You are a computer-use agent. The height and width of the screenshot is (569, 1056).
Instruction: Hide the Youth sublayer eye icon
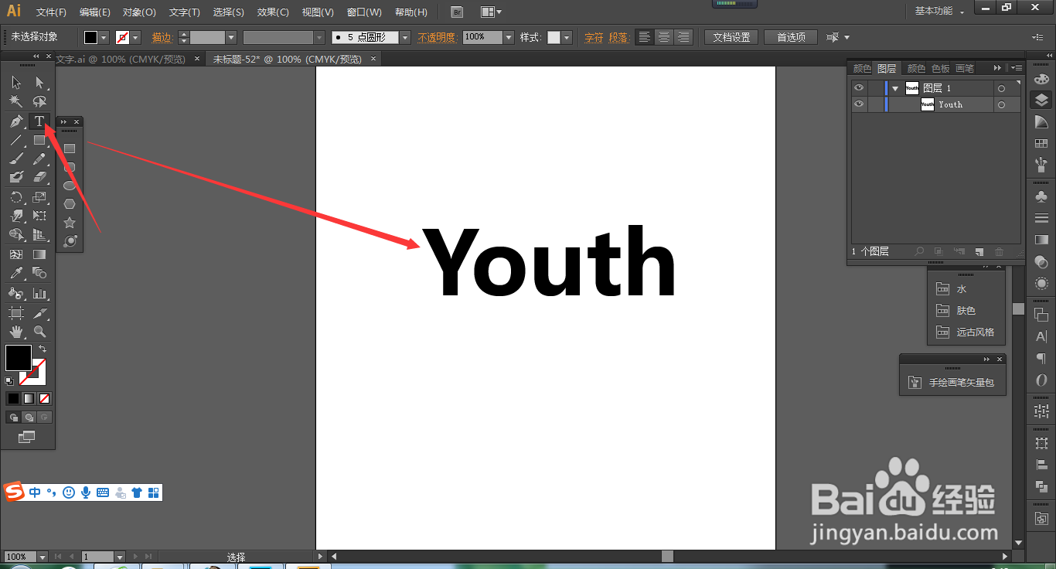point(859,104)
